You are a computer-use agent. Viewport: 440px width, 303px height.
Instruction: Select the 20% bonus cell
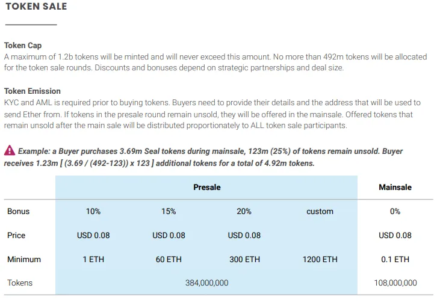(244, 212)
